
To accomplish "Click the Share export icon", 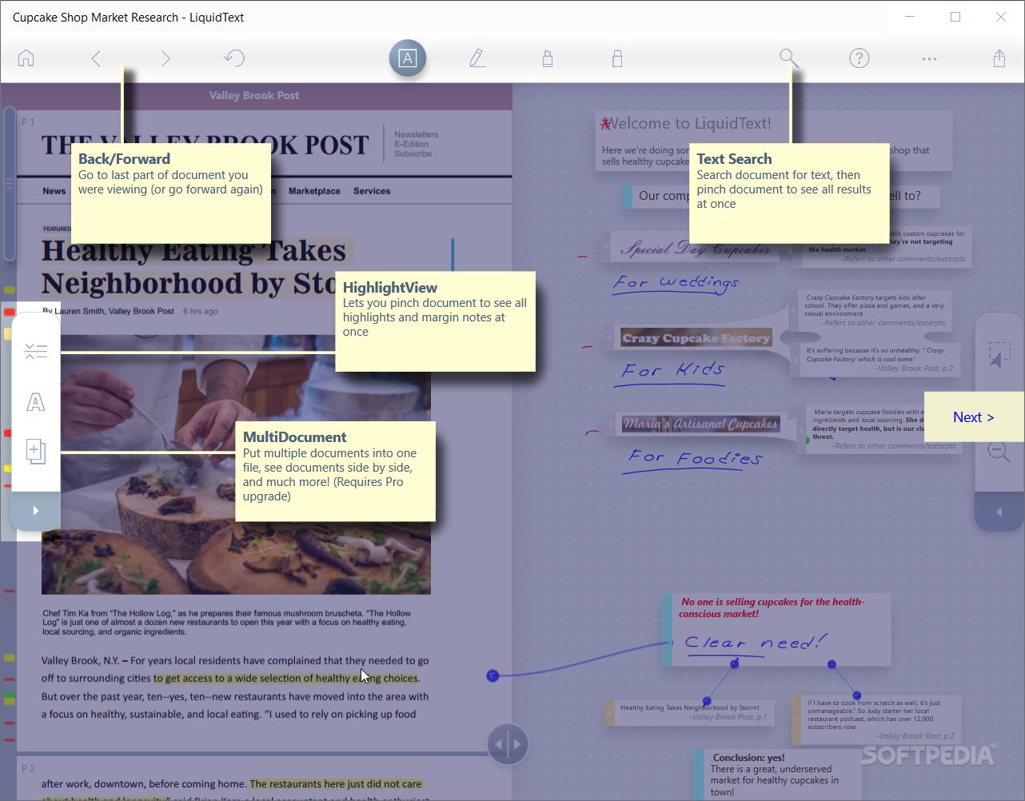I will click(x=999, y=58).
